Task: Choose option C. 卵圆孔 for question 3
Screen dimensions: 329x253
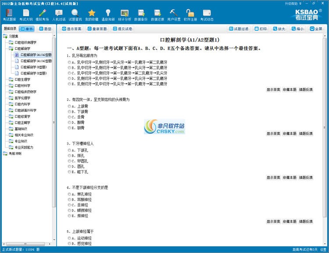Action: 70,161
